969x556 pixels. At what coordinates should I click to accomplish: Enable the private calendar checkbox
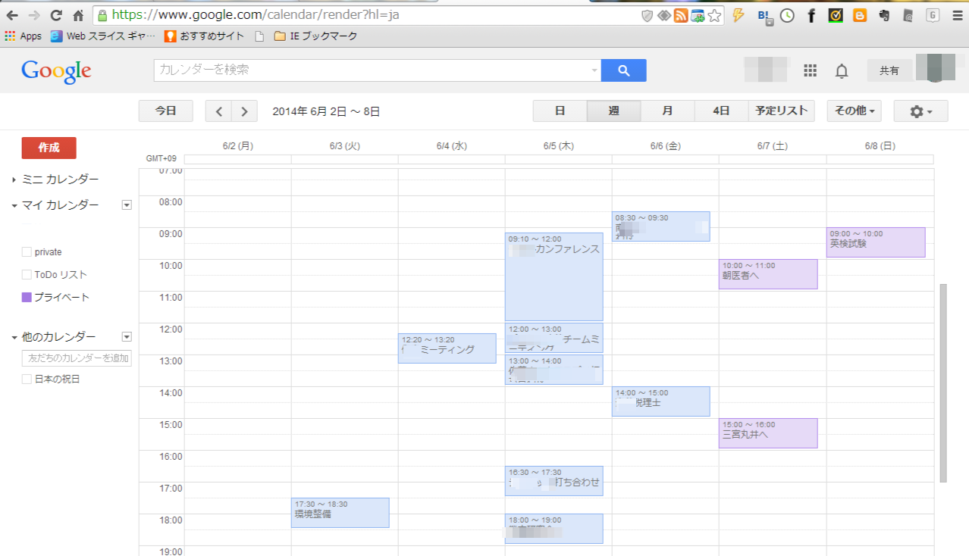pyautogui.click(x=27, y=252)
